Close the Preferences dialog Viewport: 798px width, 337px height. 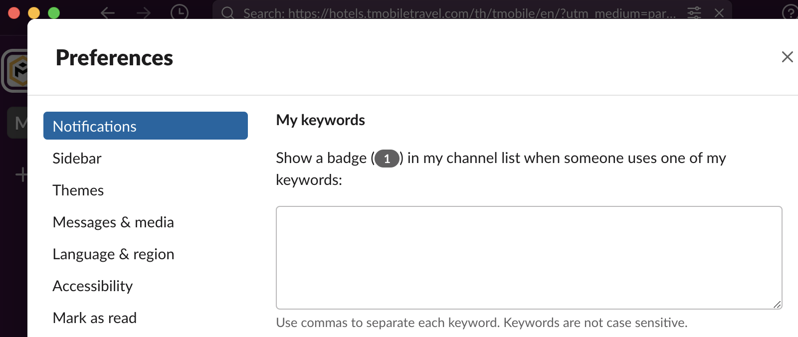[x=787, y=57]
